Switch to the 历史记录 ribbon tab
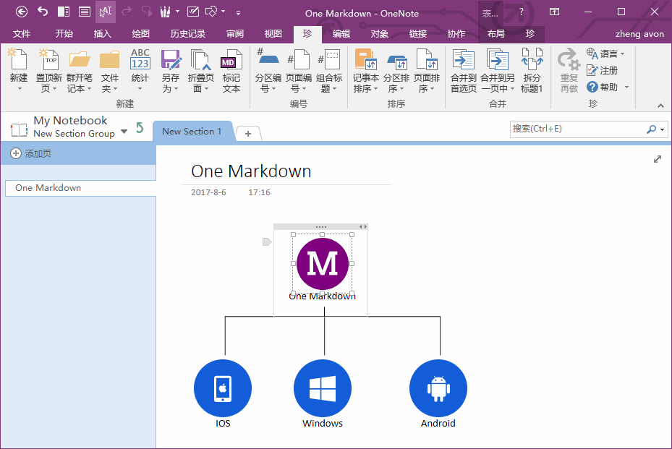Image resolution: width=672 pixels, height=449 pixels. (x=188, y=34)
